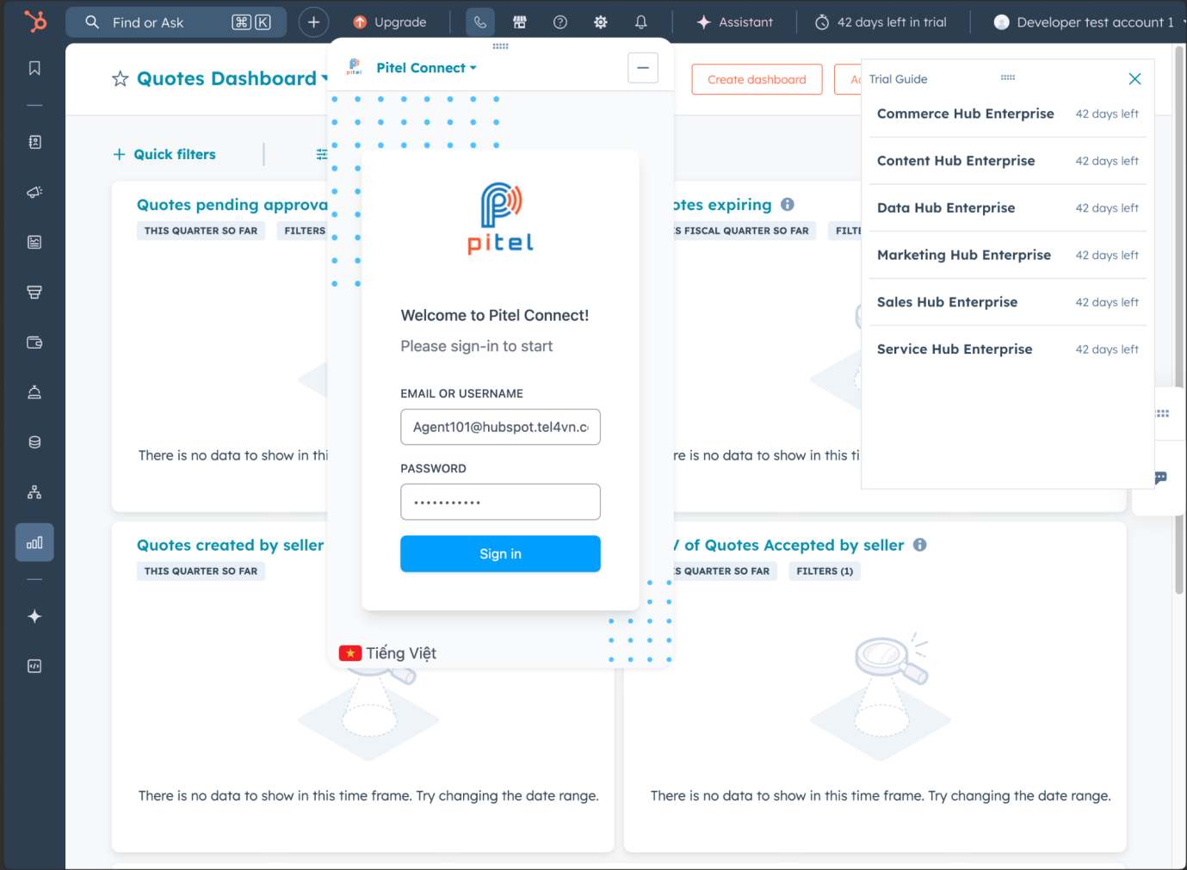Open the Help question mark icon

pos(560,22)
